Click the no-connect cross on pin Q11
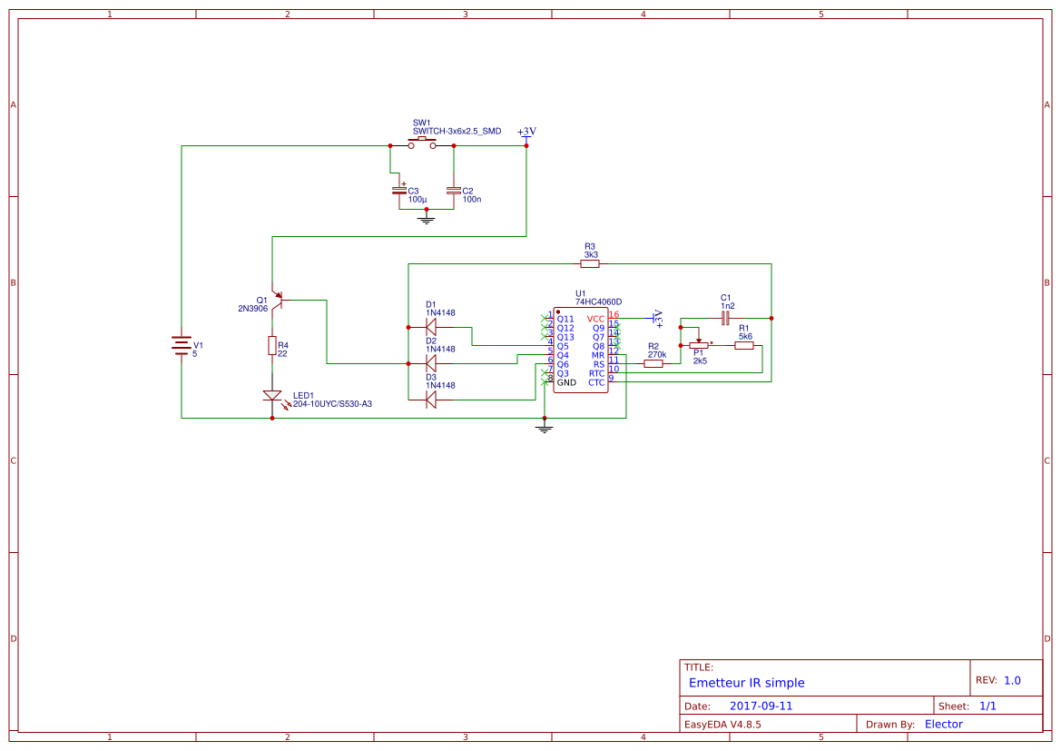Screen dimensions: 1061x751 [544, 319]
